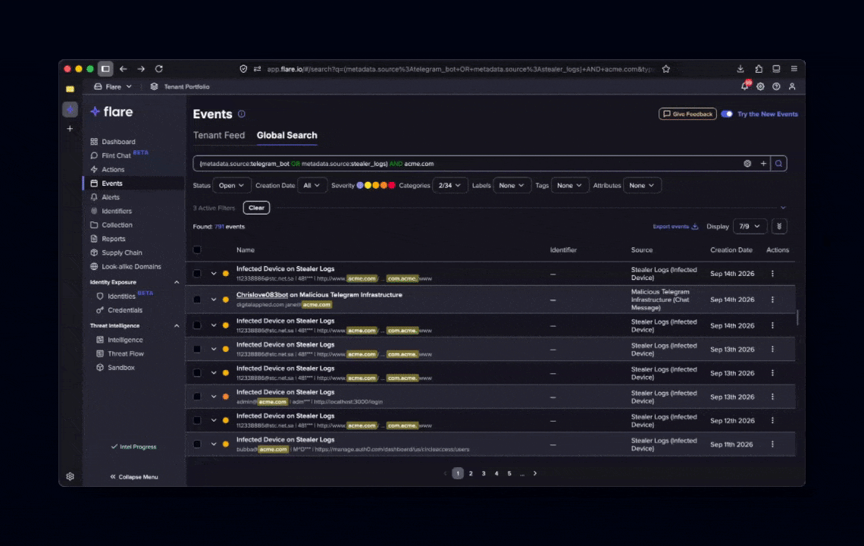Open the Categories 2/34 dropdown

[x=449, y=185]
